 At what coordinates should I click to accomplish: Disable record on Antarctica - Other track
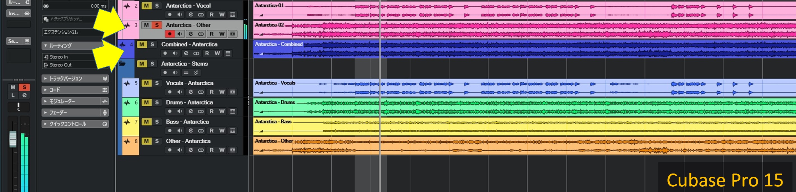click(169, 34)
